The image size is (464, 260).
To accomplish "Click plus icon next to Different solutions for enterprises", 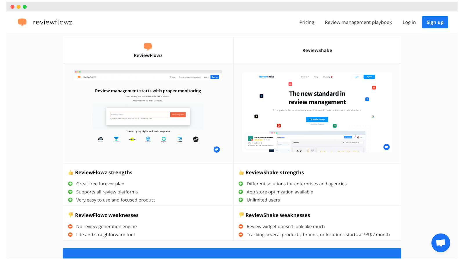I will (x=241, y=184).
